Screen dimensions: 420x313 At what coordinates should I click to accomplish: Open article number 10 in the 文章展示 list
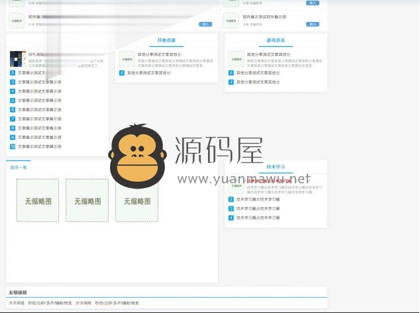tap(40, 147)
